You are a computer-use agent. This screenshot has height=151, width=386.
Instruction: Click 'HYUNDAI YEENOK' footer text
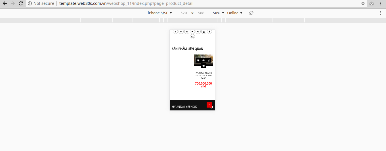tap(184, 107)
